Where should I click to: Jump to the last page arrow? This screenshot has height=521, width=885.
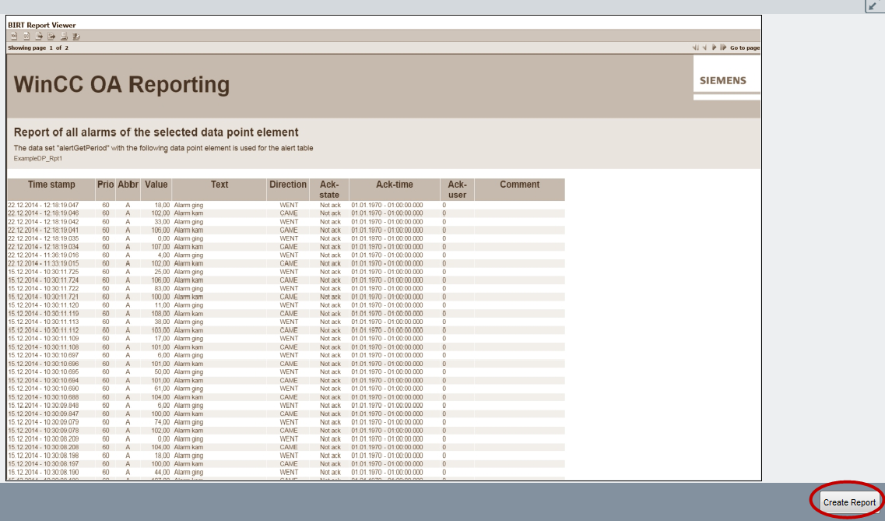(723, 48)
